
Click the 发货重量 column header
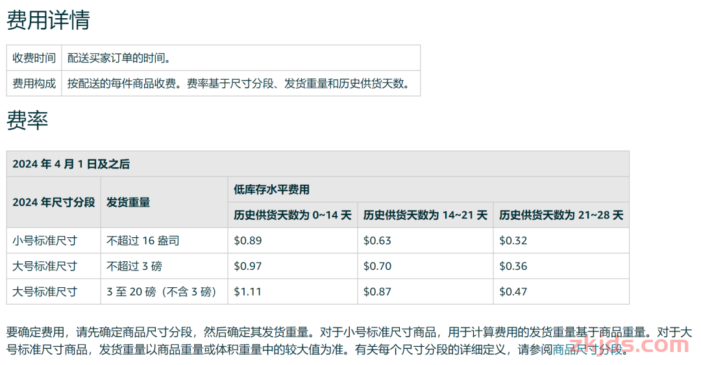tap(129, 202)
